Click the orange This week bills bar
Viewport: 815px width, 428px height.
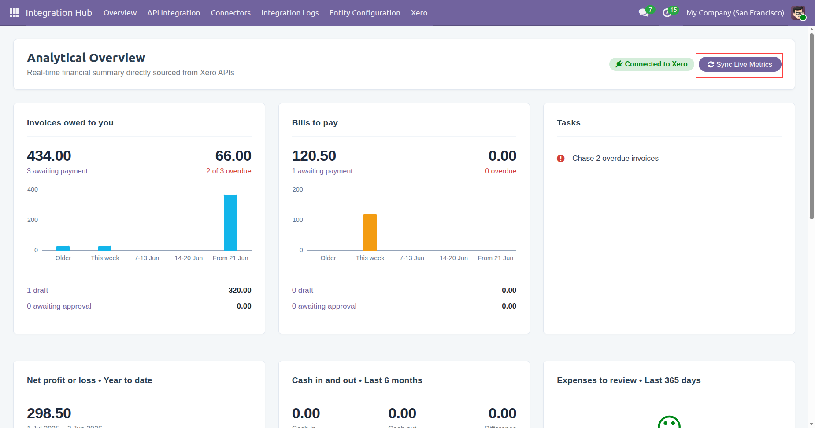370,232
